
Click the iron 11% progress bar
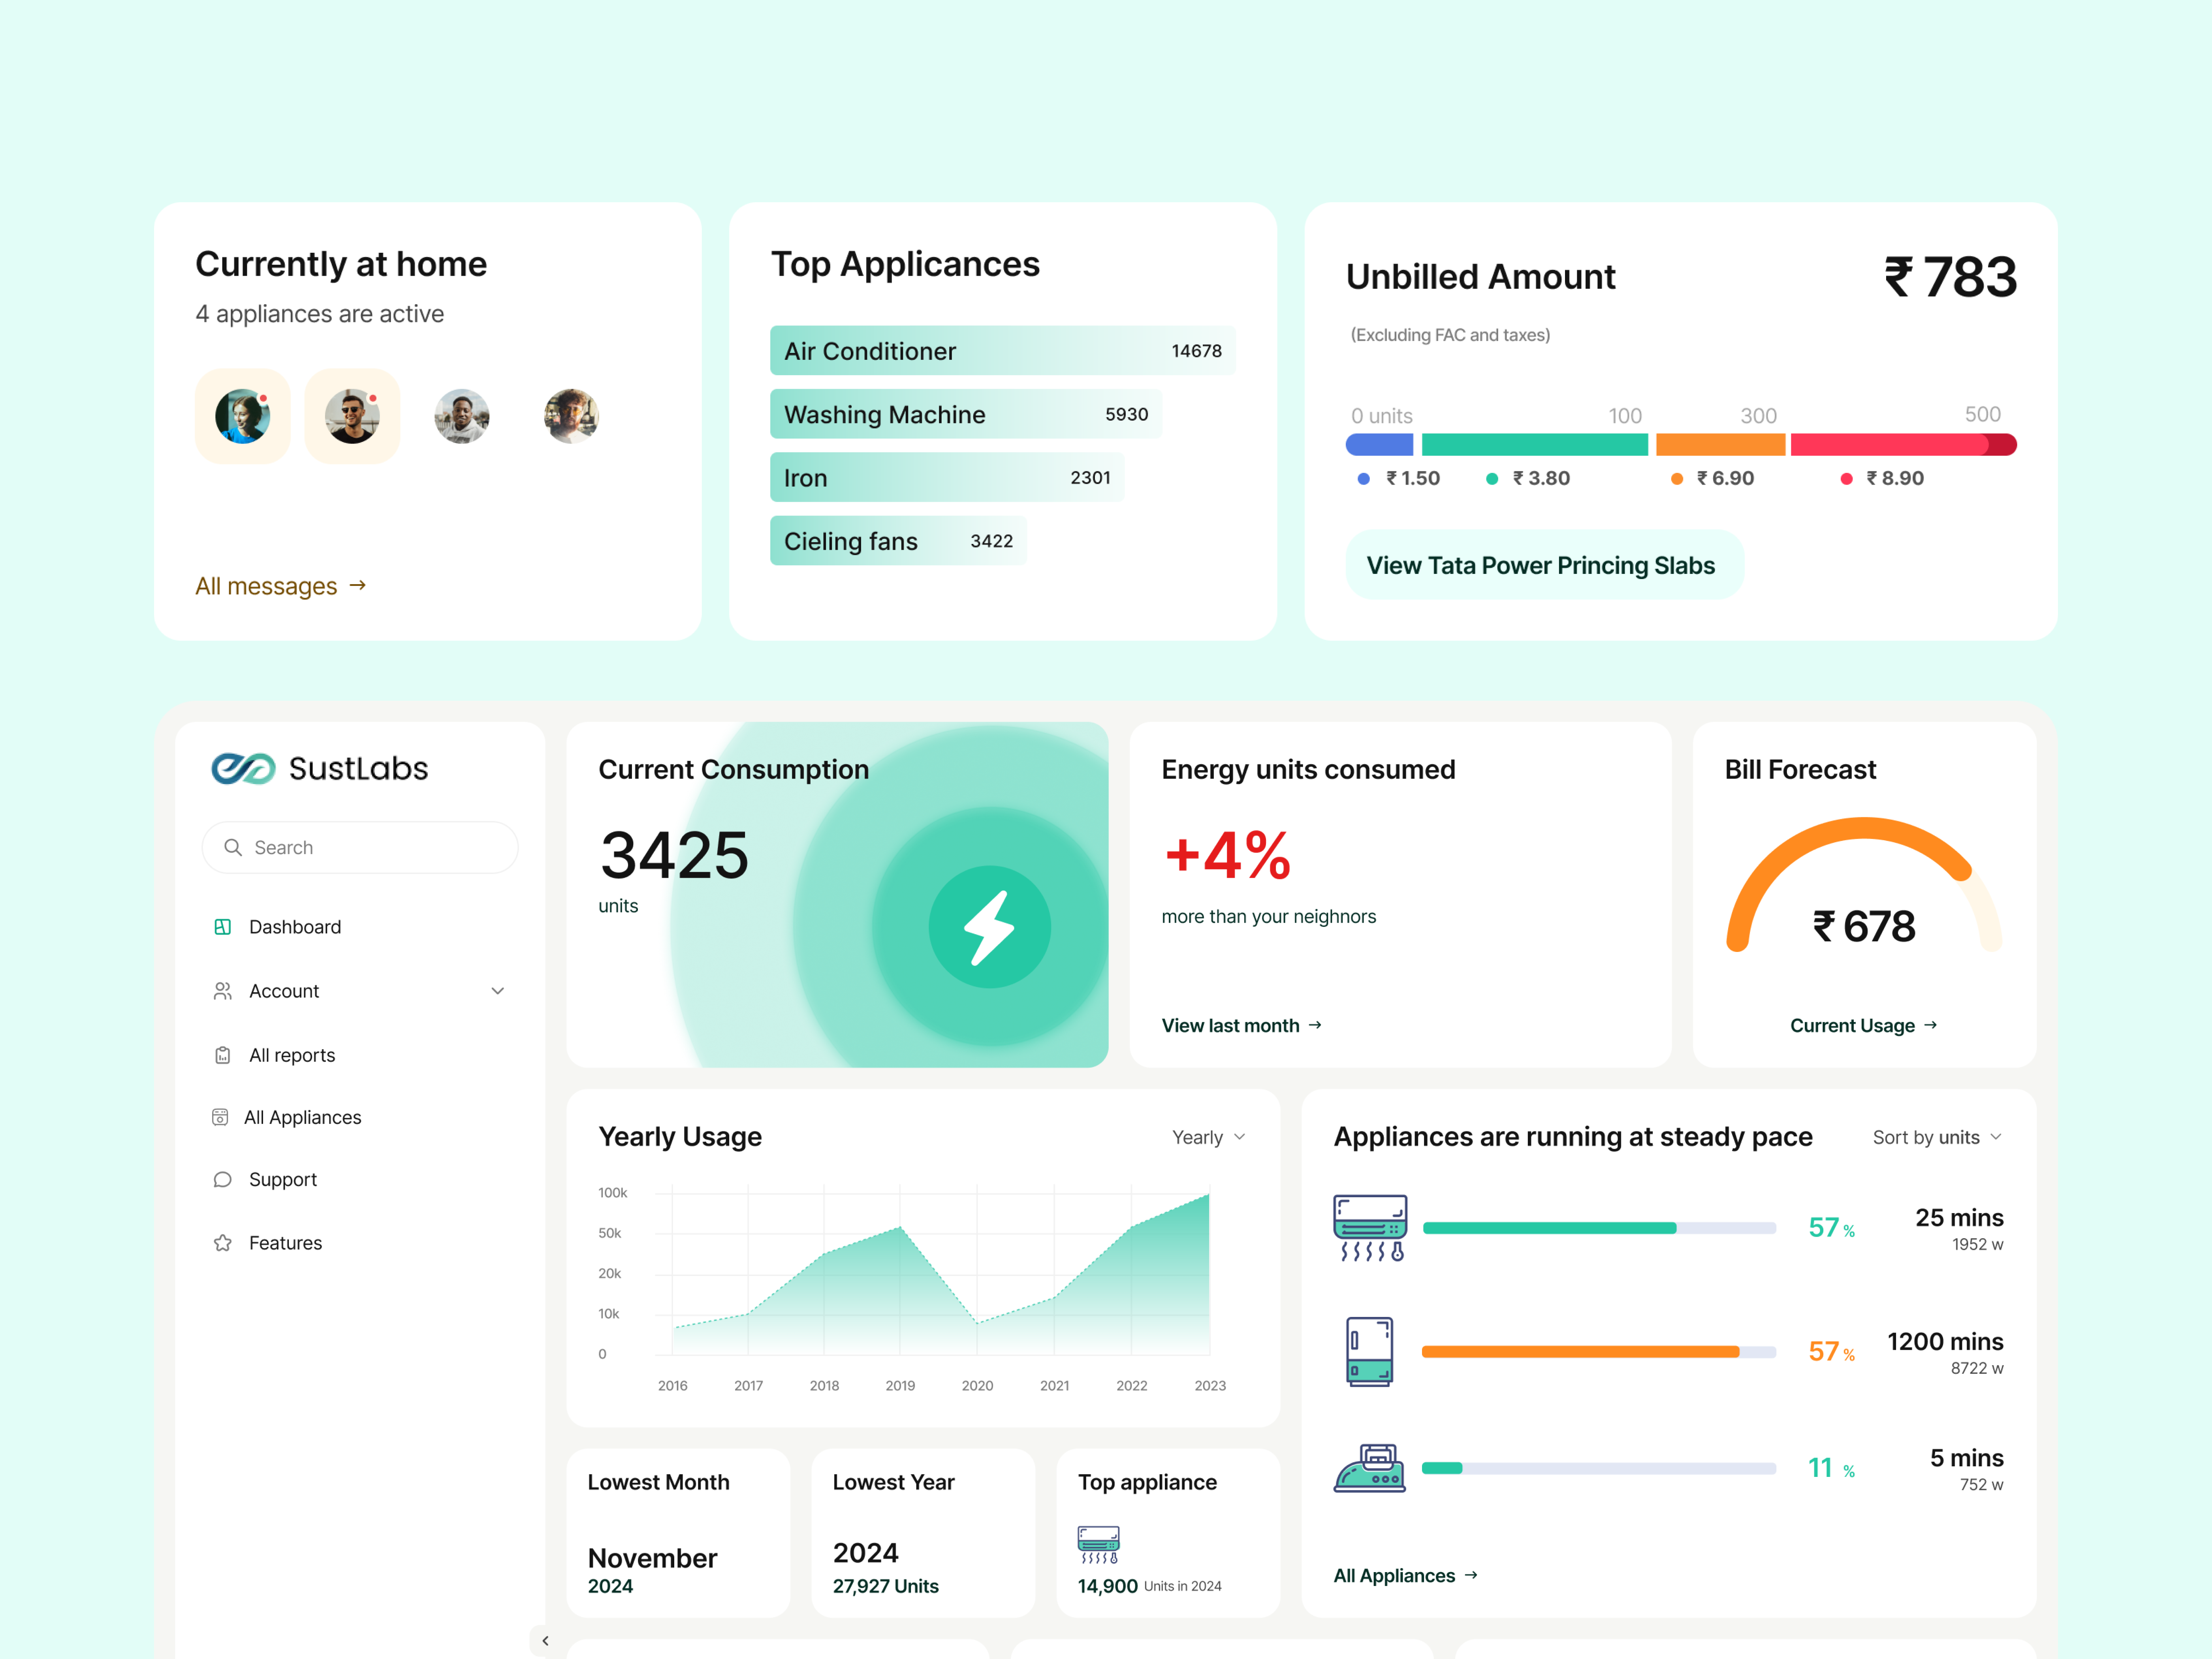coord(1599,1468)
